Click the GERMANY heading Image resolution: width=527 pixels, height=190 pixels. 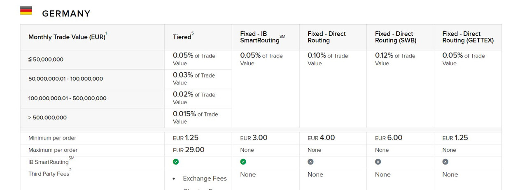tap(66, 14)
